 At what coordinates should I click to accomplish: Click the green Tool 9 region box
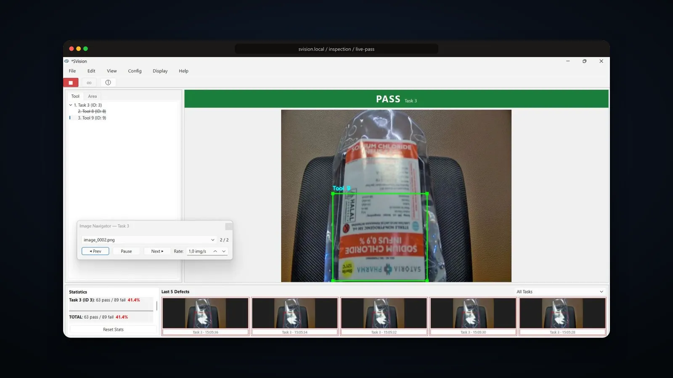pos(380,237)
